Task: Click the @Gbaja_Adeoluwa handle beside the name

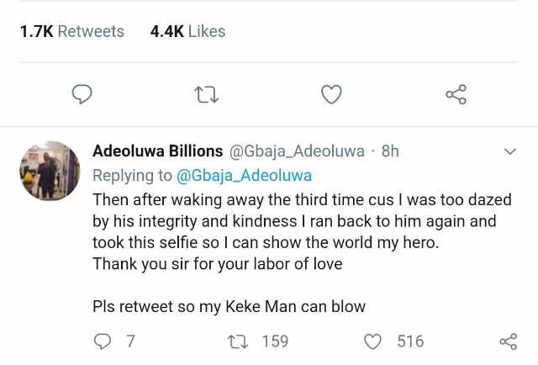Action: (297, 151)
